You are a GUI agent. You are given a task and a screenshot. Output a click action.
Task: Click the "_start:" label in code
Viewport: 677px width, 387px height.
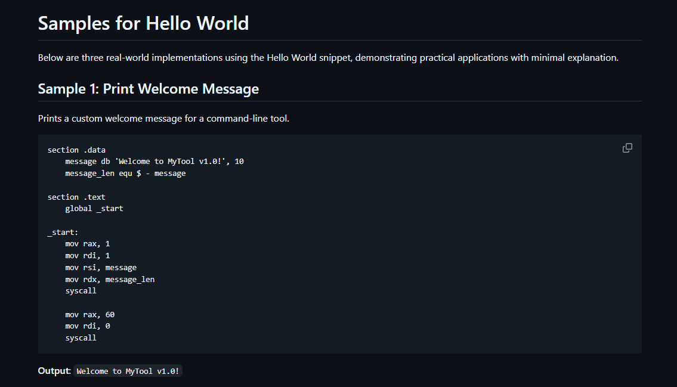tap(63, 233)
